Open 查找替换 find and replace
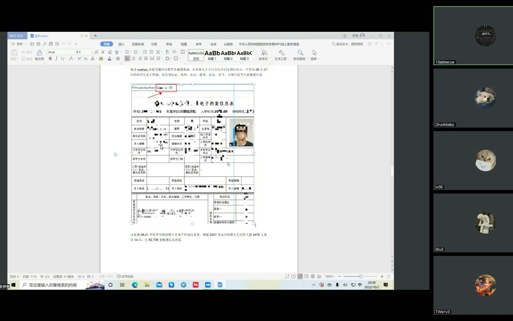Viewport: 513px width, 321px height. click(300, 55)
